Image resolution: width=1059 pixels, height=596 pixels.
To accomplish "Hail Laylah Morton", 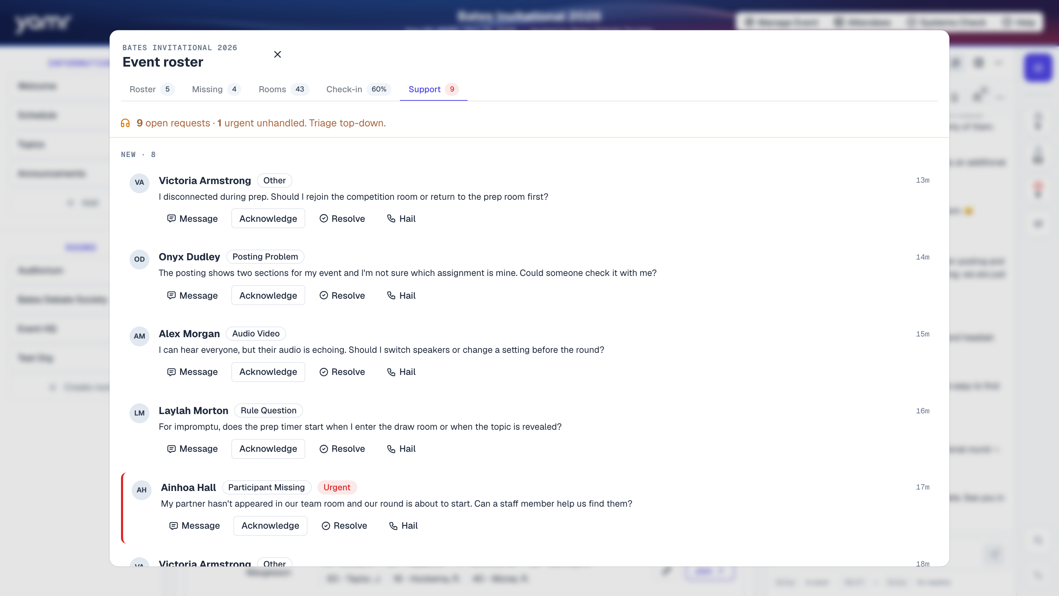I will pos(401,449).
